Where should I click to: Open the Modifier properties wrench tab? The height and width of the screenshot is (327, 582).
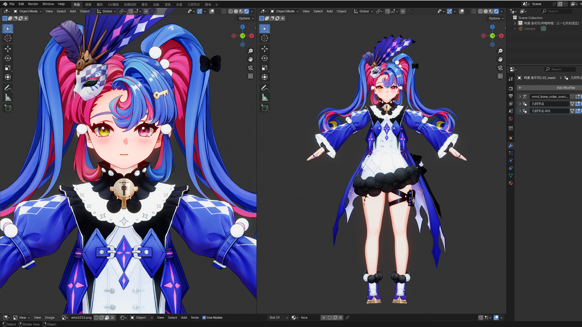511,146
